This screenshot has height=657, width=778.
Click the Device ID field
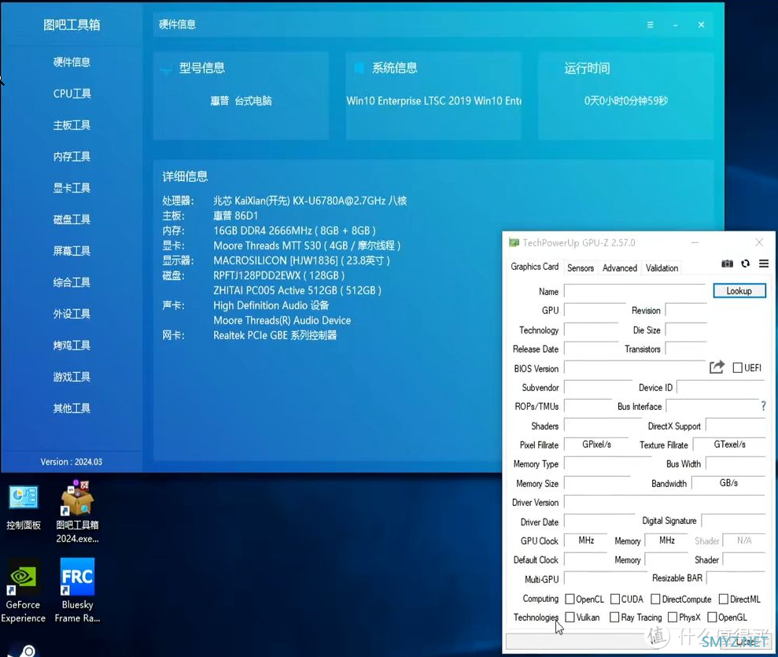pyautogui.click(x=721, y=387)
